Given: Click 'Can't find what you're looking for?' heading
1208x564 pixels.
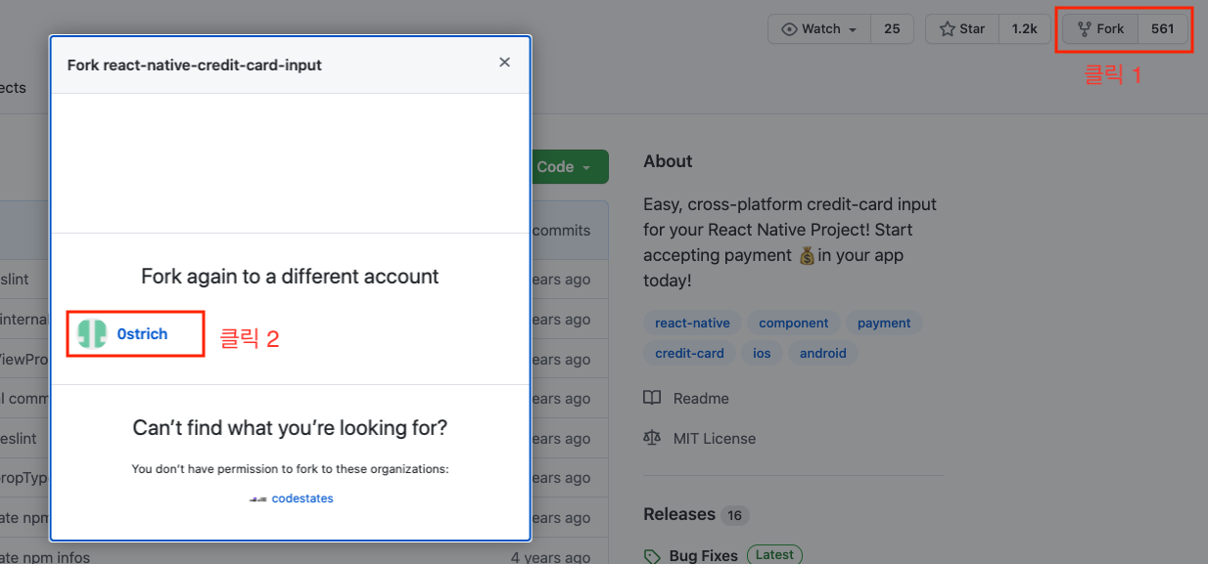Looking at the screenshot, I should 290,428.
